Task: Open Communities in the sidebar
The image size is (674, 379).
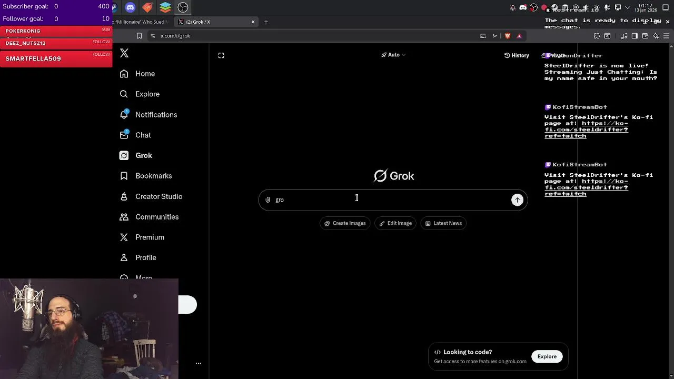Action: tap(149, 217)
